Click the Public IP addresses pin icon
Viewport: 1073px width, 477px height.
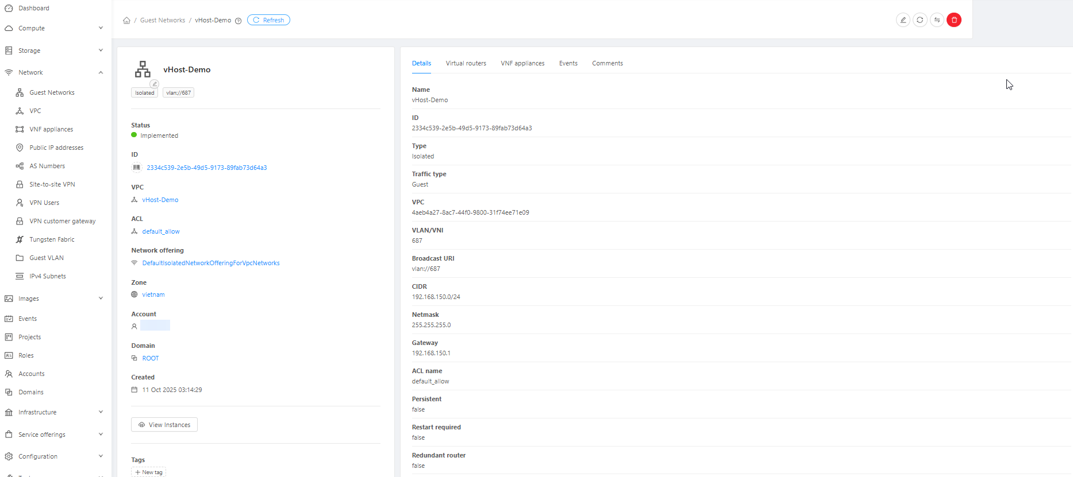pos(20,148)
